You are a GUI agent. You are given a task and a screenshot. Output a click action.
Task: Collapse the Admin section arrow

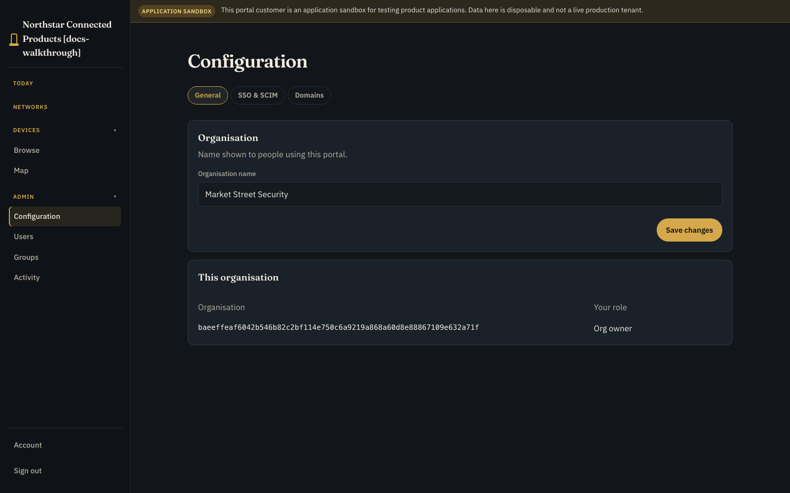point(115,197)
